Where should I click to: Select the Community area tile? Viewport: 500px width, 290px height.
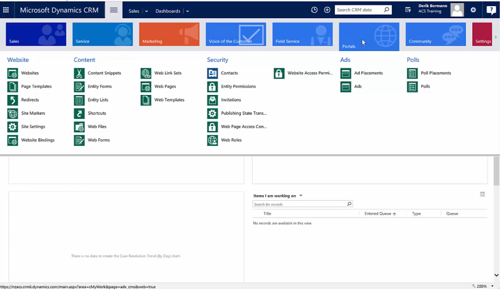[x=436, y=34]
